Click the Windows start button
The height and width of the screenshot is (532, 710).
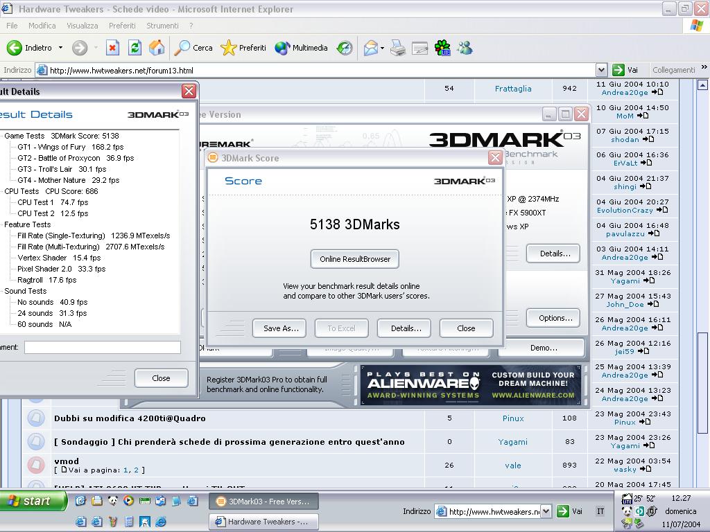coord(33,501)
